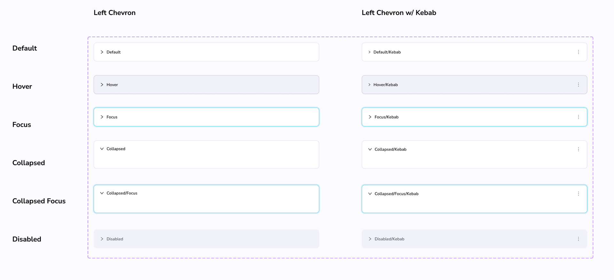Expand the Default/Kebab chevron
This screenshot has height=280, width=614.
(369, 52)
